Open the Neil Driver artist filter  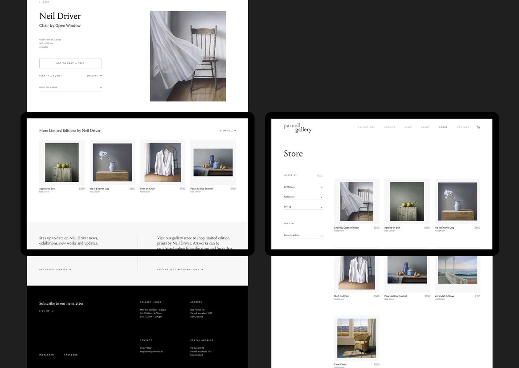tap(303, 197)
